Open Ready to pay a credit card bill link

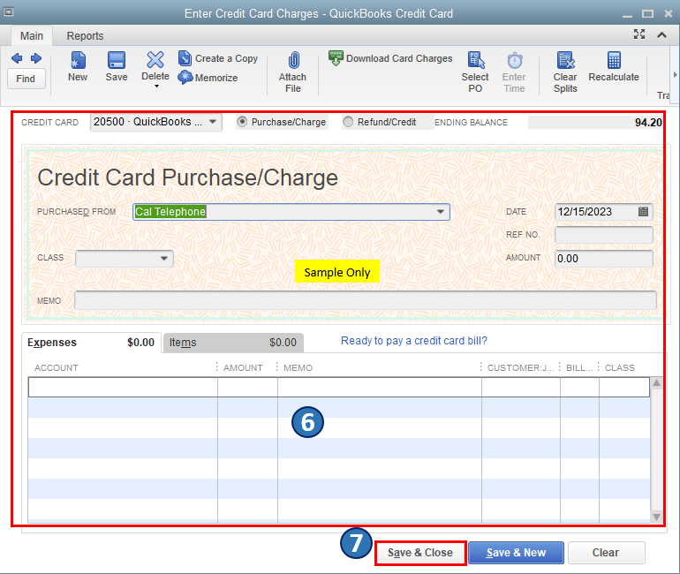pos(413,341)
